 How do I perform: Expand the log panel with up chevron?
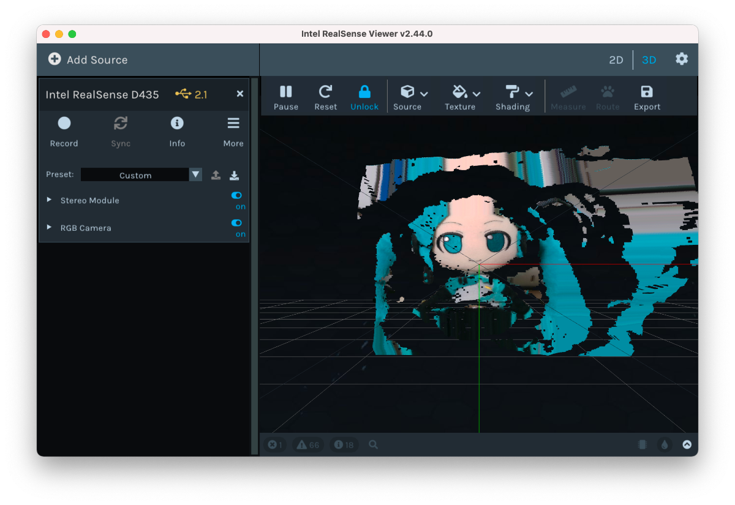point(687,445)
